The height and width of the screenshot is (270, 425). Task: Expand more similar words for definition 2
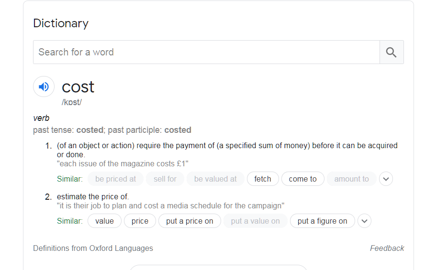coord(364,221)
